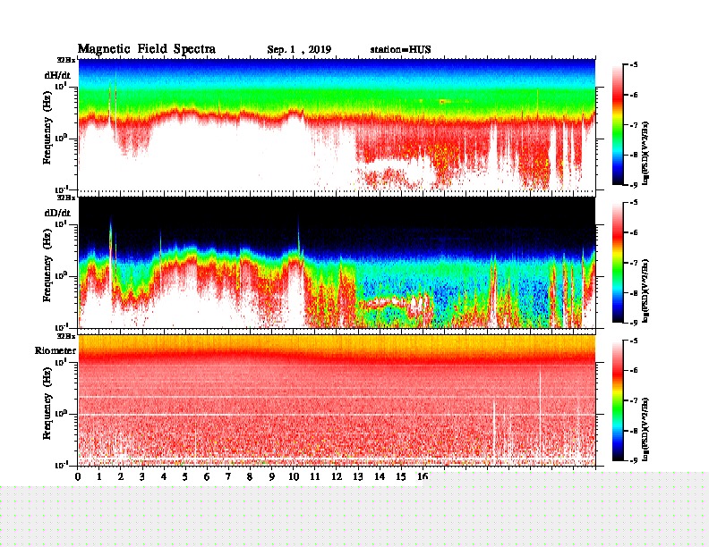
Task: Click hour 3 on the time axis
Action: 142,476
